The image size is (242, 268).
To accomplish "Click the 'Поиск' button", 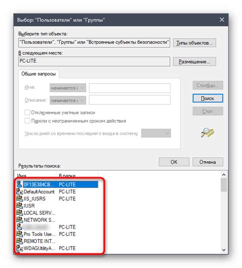I will (x=208, y=98).
